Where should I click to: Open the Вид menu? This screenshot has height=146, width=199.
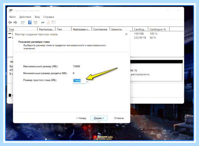click(x=37, y=17)
